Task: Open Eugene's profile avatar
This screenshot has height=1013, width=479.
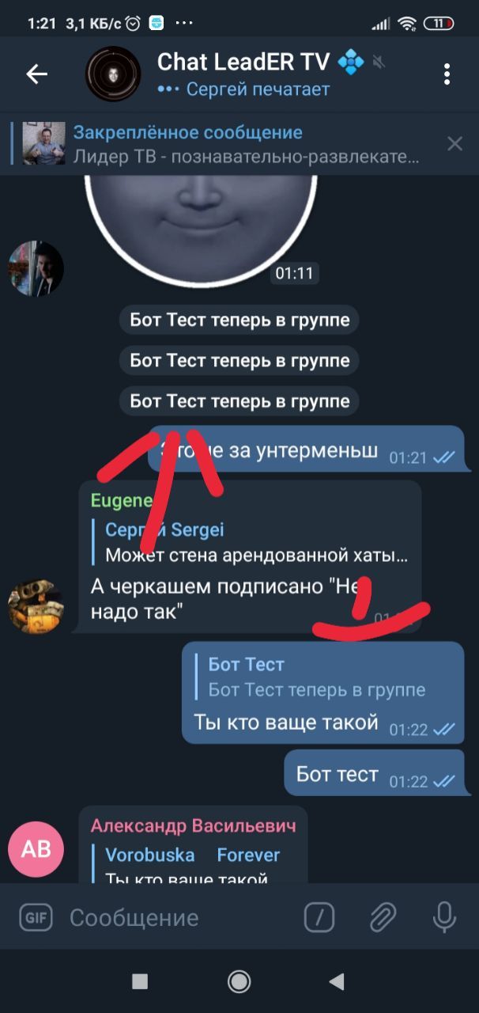Action: (x=36, y=607)
